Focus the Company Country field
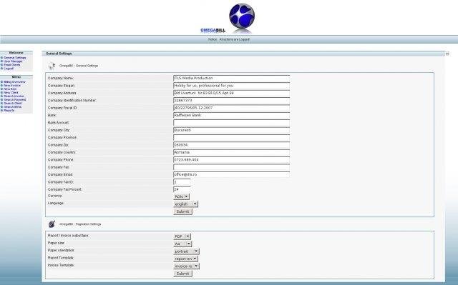 (231, 152)
